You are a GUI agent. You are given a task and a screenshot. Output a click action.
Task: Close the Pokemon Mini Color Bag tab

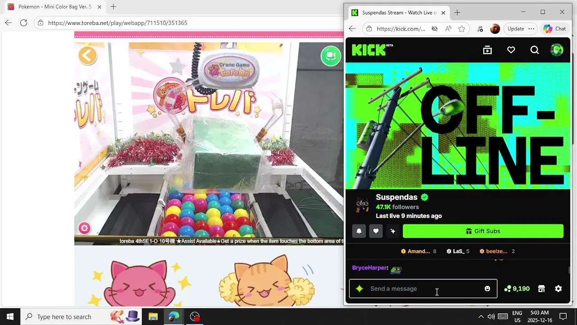(x=100, y=7)
